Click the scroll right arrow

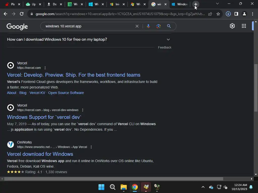pyautogui.click(x=252, y=179)
